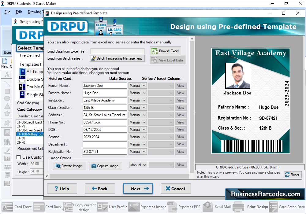This screenshot has width=306, height=214.
Task: Open DOB data source dropdown
Action: 138,130
